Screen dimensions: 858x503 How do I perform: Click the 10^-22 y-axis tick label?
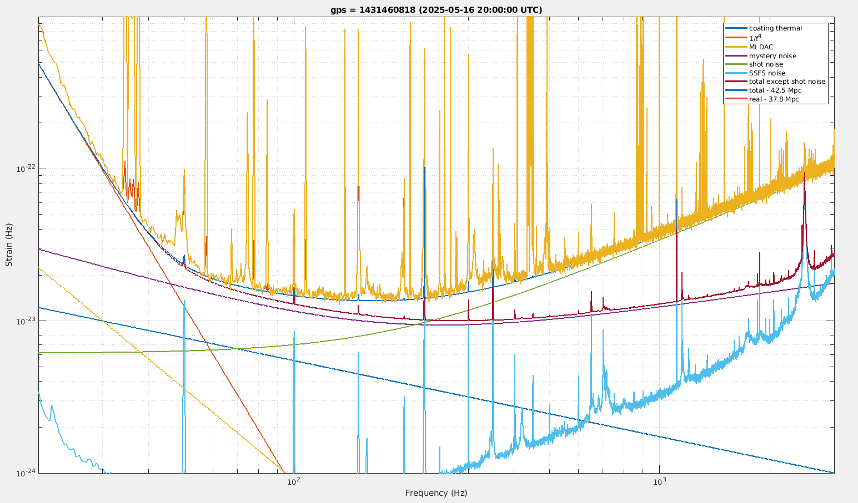click(25, 168)
